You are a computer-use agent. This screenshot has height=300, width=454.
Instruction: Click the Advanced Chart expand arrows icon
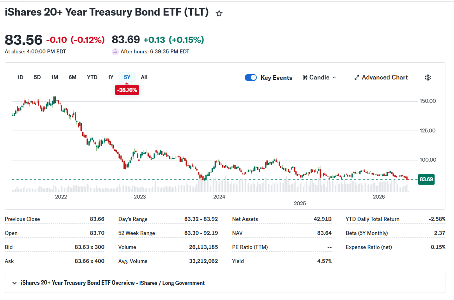point(357,78)
